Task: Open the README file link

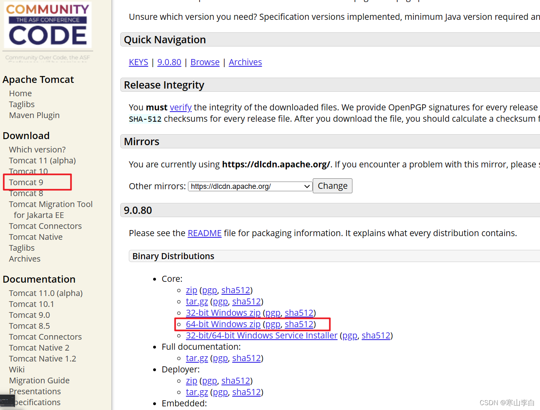Action: tap(205, 233)
